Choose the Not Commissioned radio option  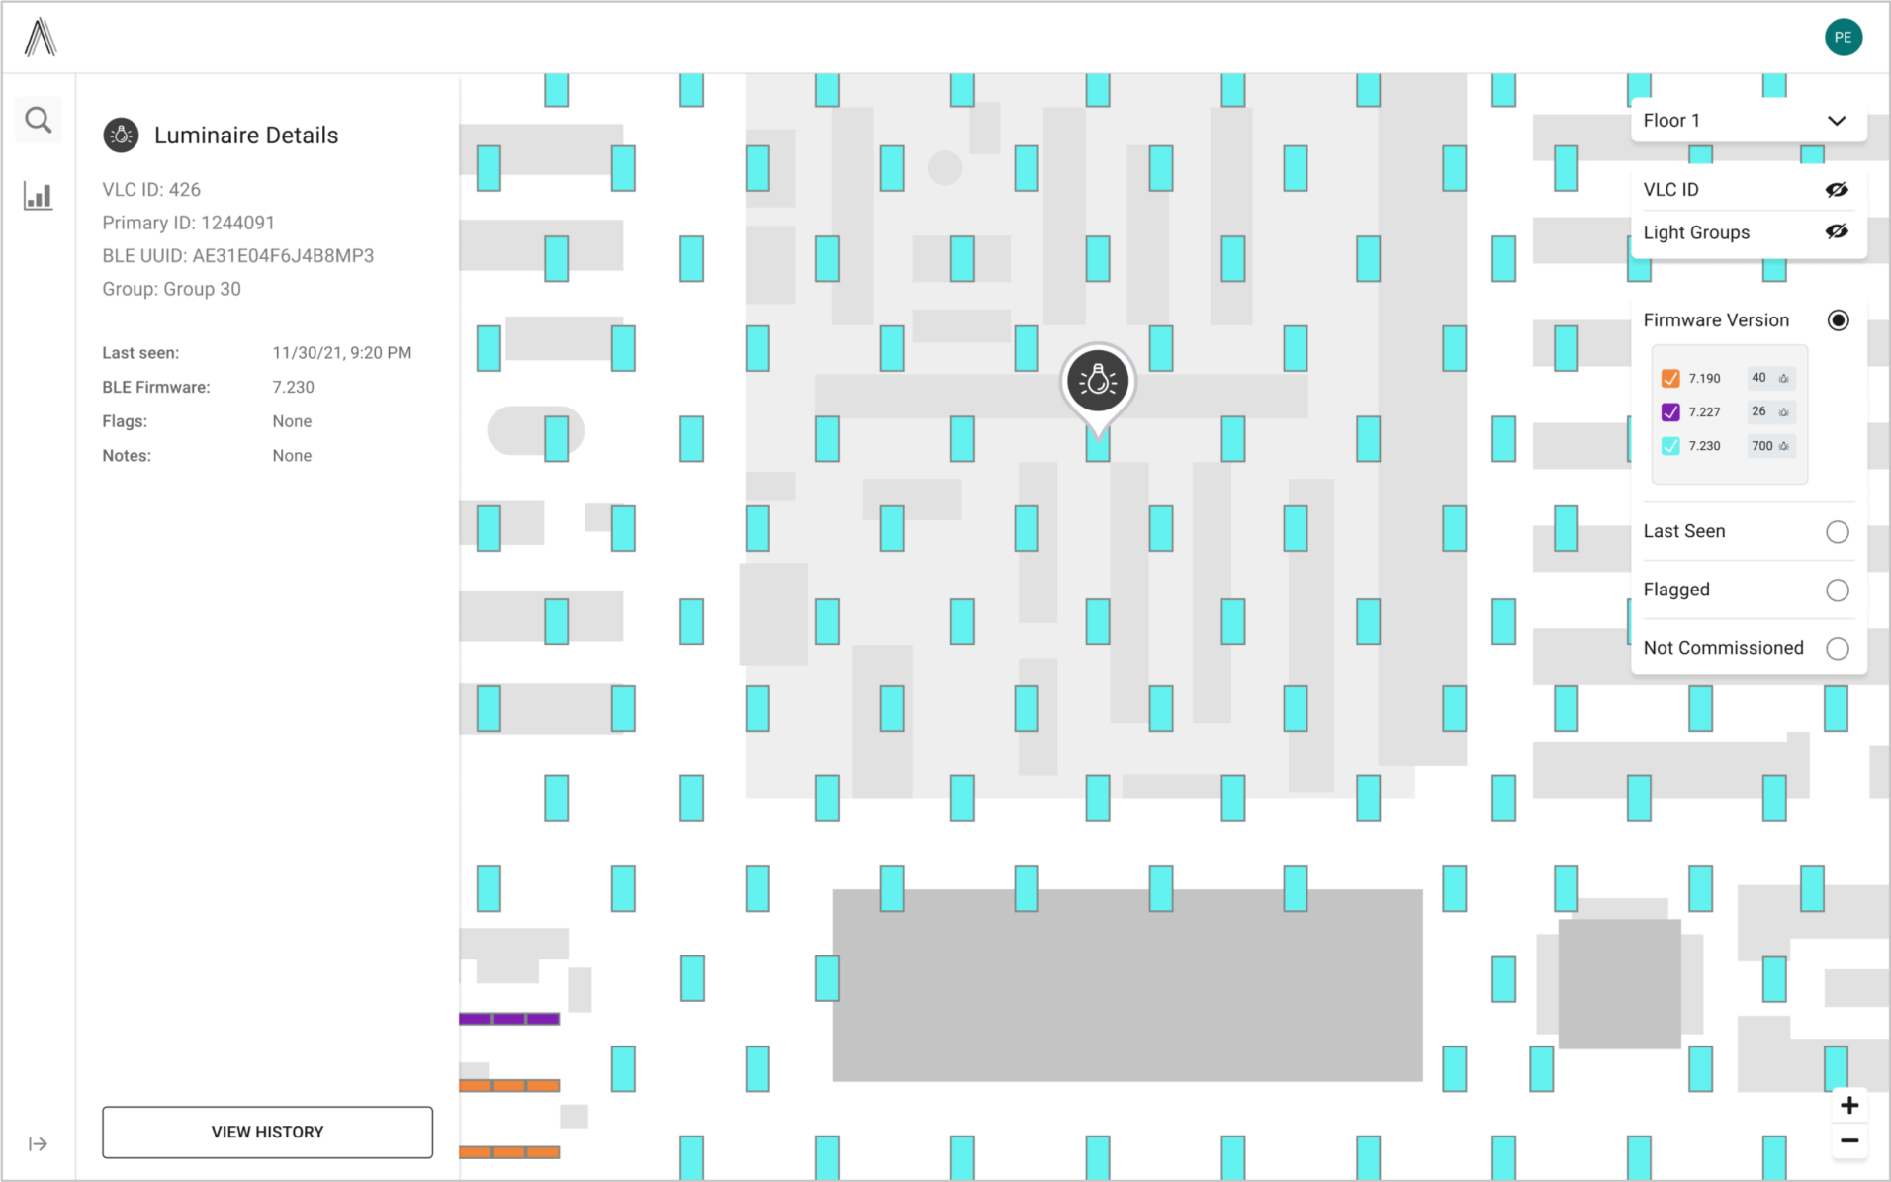pyautogui.click(x=1837, y=649)
